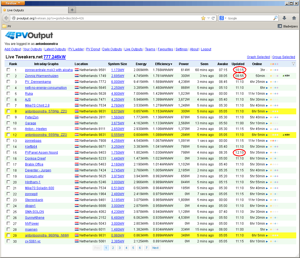Click the Logout link
This screenshot has height=258, width=300.
click(x=206, y=49)
